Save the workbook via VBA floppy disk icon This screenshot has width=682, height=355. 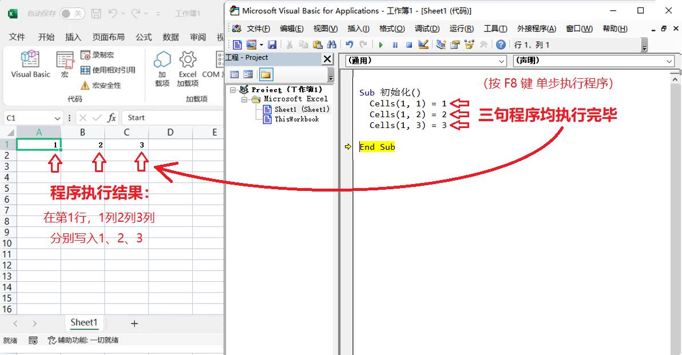pyautogui.click(x=272, y=45)
